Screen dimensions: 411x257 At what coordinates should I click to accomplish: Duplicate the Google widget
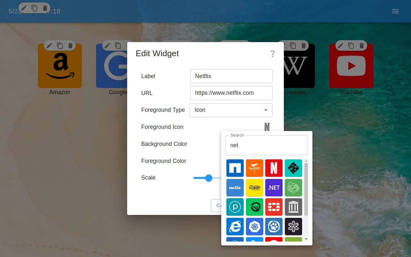(x=118, y=46)
